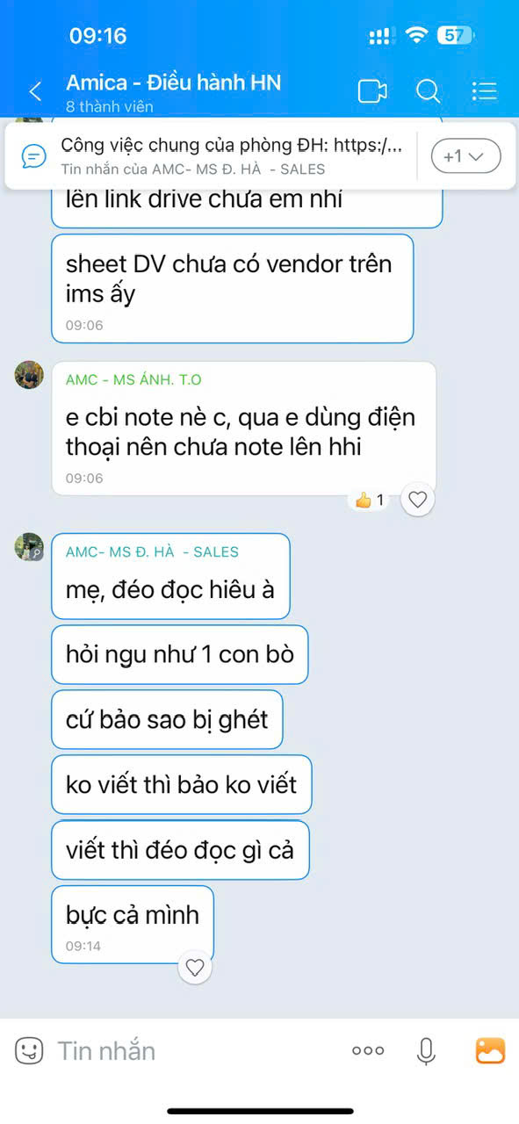This screenshot has height=1124, width=519.
Task: Tap the microphone voice message icon
Action: click(x=426, y=1050)
